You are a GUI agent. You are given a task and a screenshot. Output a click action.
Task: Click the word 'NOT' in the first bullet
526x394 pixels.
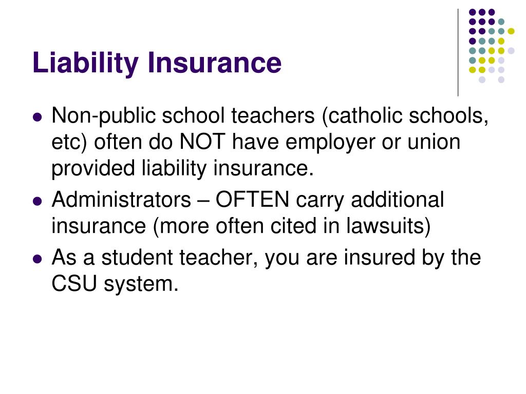[202, 142]
